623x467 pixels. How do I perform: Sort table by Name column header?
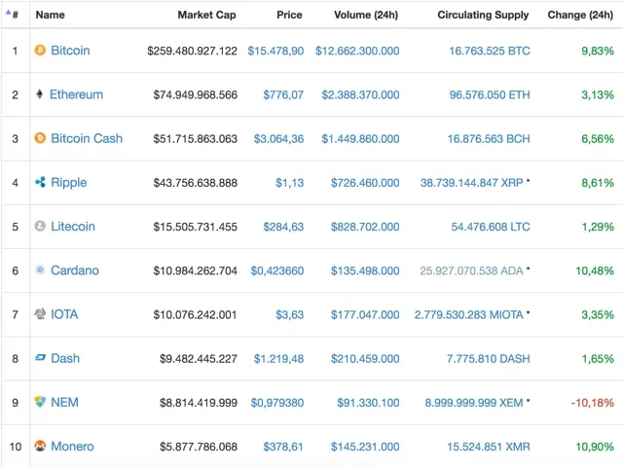[x=50, y=15]
